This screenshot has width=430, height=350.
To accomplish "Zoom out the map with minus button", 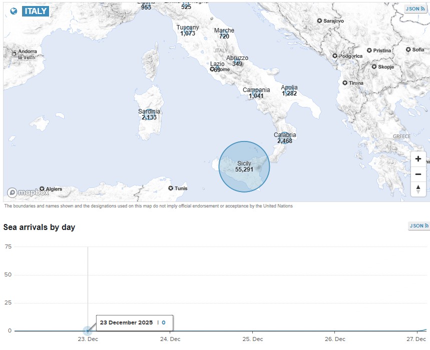I will pos(418,174).
